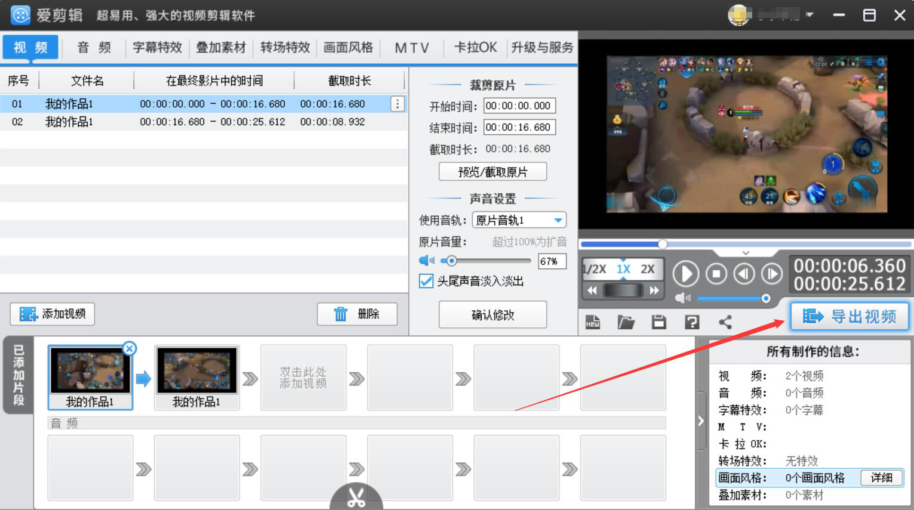Open the help question-mark icon
This screenshot has width=914, height=510.
(x=692, y=322)
